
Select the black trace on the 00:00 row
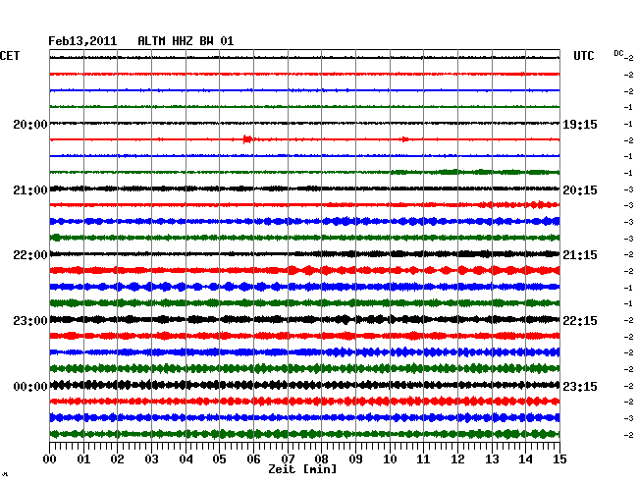point(304,385)
